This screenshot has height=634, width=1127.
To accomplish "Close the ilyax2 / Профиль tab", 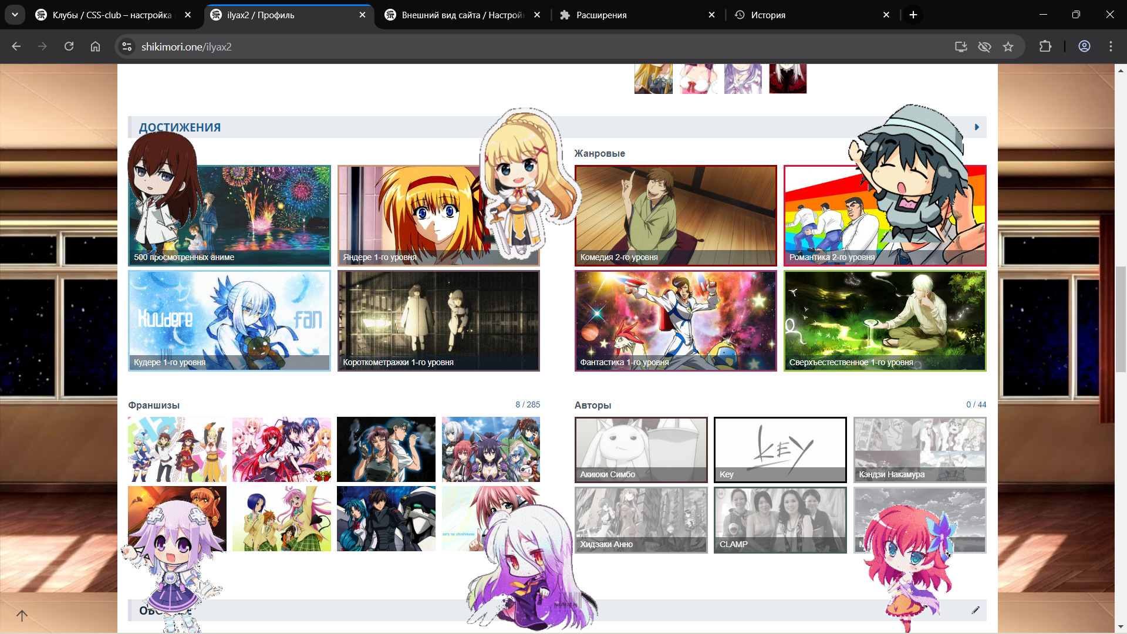I will pyautogui.click(x=362, y=15).
